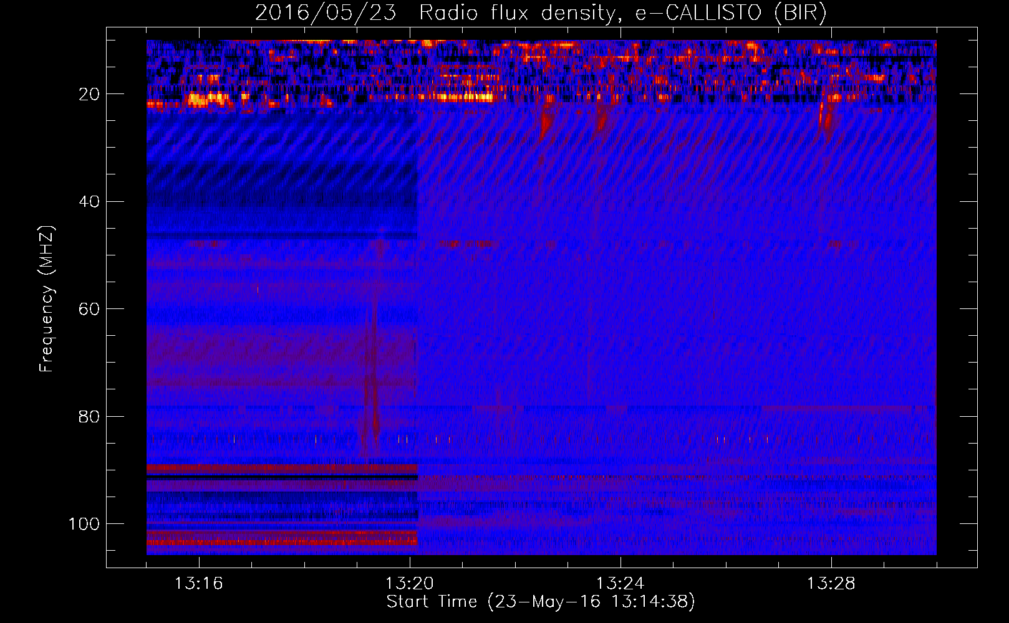The width and height of the screenshot is (1009, 623).
Task: Select the 13:16 time tick label
Action: (x=199, y=584)
